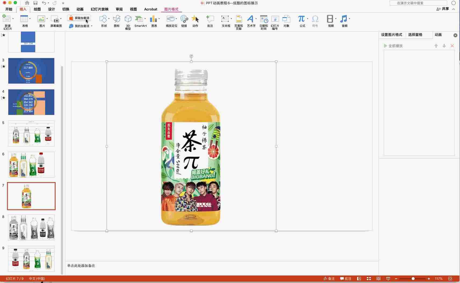460x283 pixels.
Task: Toggle Comments (批注) in status bar
Action: tap(346, 279)
